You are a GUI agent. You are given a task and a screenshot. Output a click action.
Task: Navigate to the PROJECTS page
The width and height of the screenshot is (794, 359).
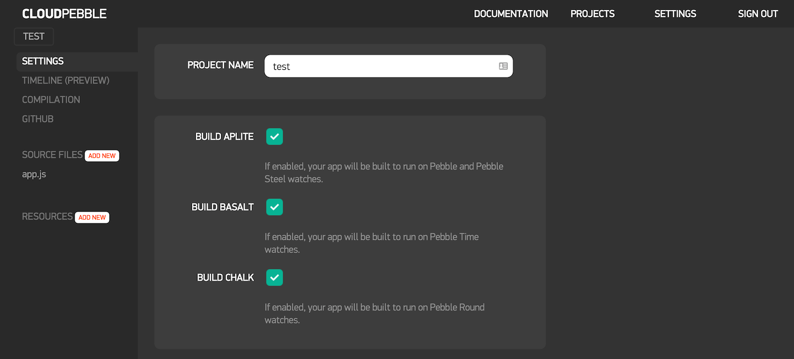pos(592,13)
